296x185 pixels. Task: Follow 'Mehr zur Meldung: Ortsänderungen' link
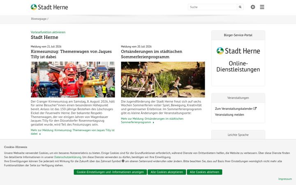152,120
